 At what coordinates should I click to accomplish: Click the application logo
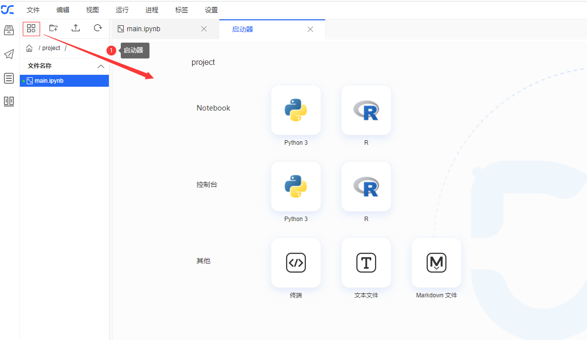7,10
